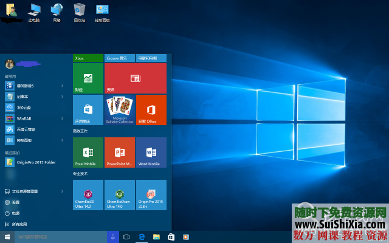Launch Word Mobile tile
Image resolution: width=389 pixels, height=243 pixels.
click(151, 152)
